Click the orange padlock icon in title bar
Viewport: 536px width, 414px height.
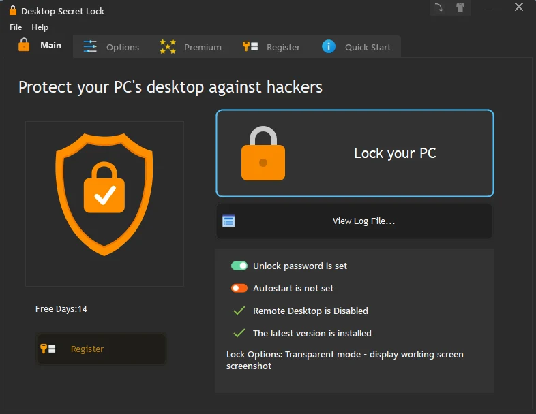click(x=13, y=11)
